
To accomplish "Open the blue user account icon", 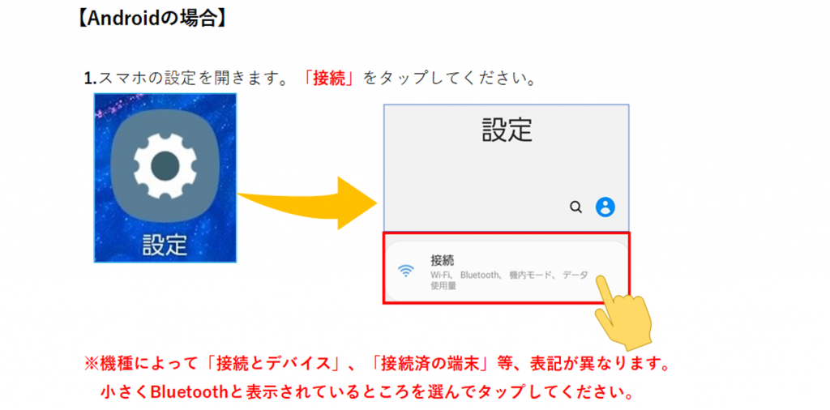I will click(x=605, y=207).
